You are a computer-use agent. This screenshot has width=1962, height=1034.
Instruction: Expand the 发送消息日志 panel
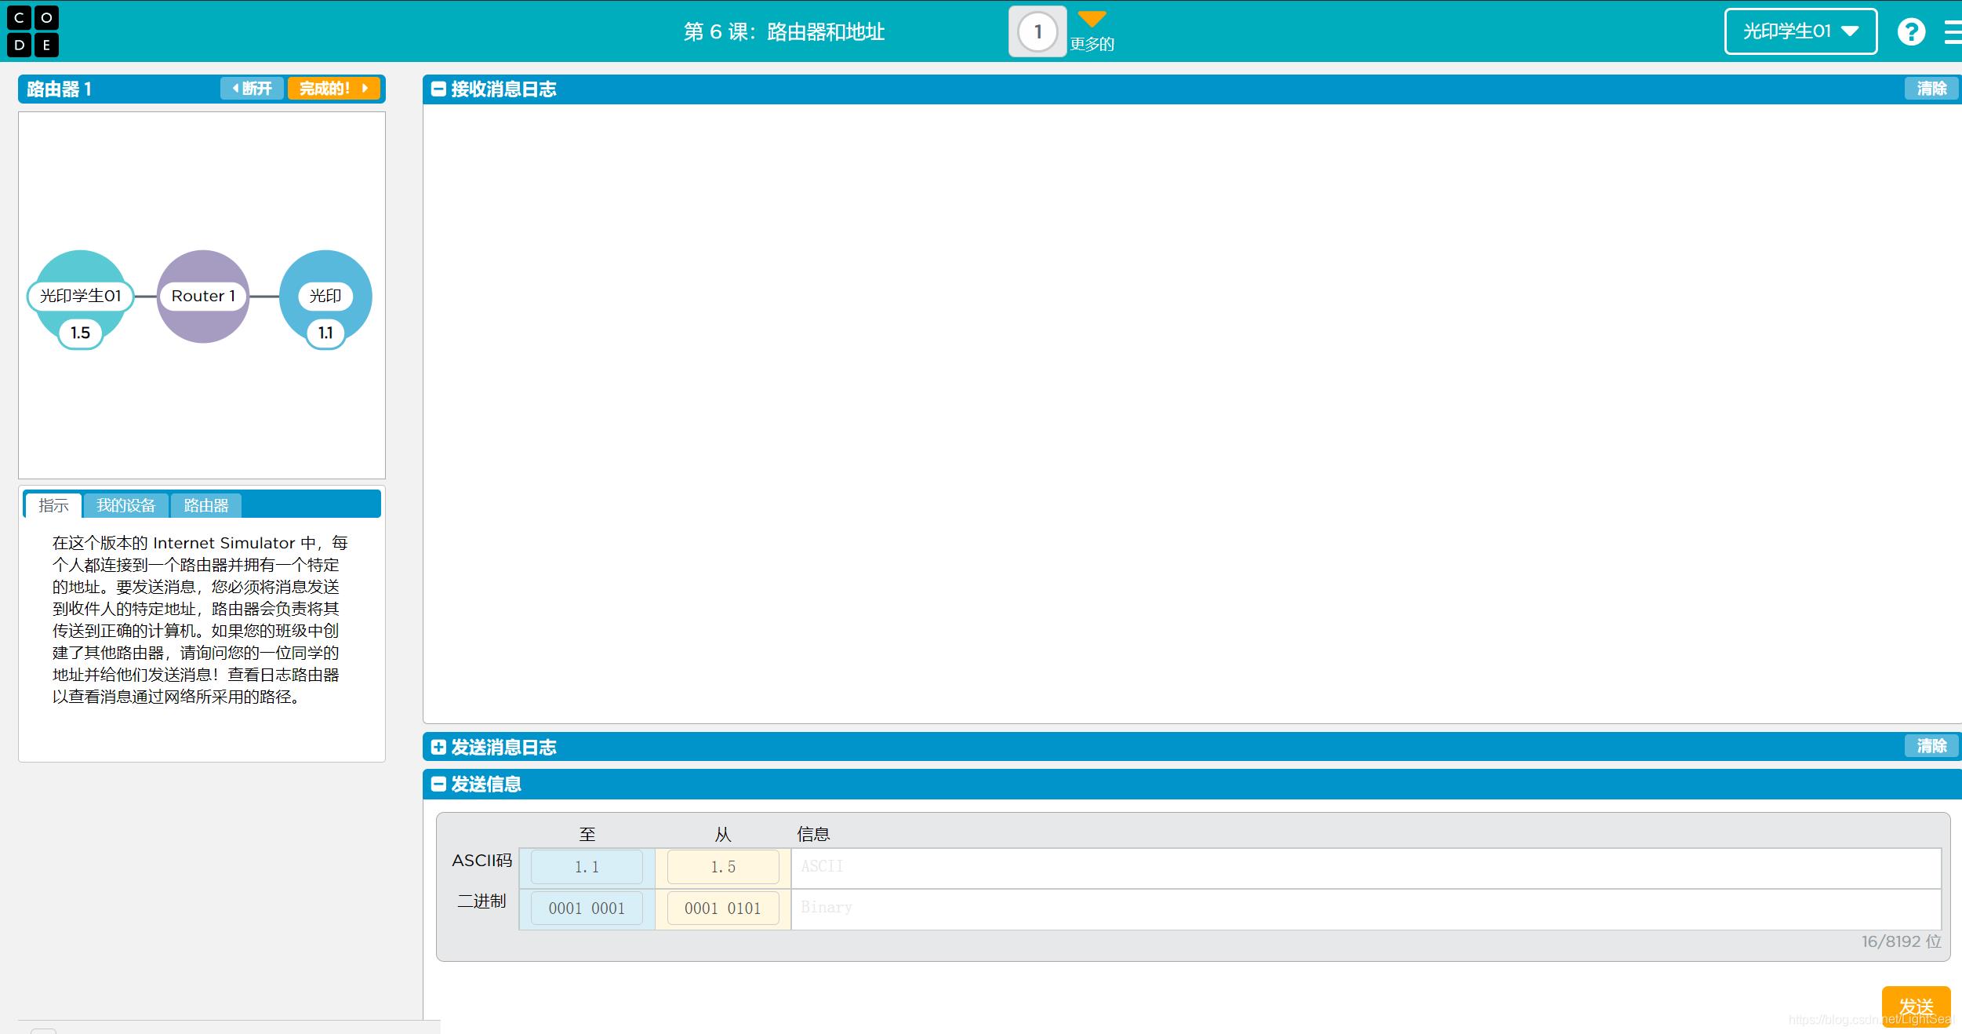[438, 747]
